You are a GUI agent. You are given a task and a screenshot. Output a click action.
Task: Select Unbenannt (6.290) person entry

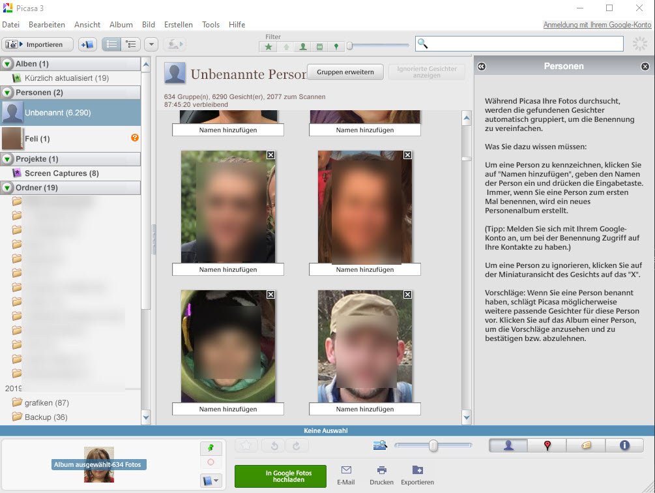[x=70, y=112]
